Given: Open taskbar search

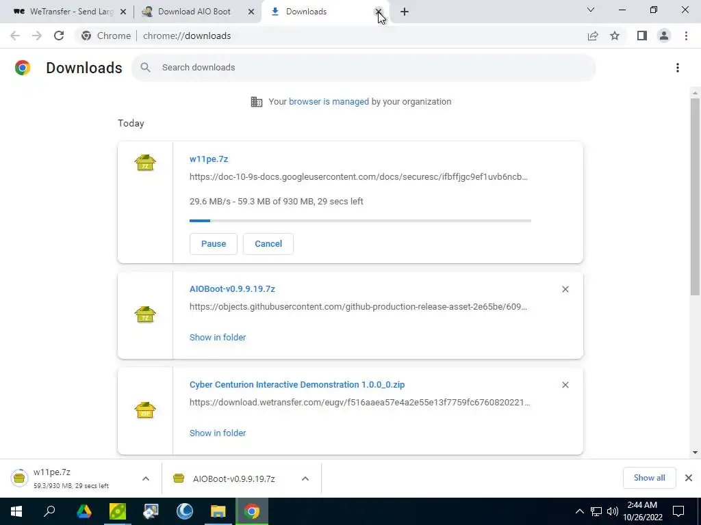Looking at the screenshot, I should [49, 511].
